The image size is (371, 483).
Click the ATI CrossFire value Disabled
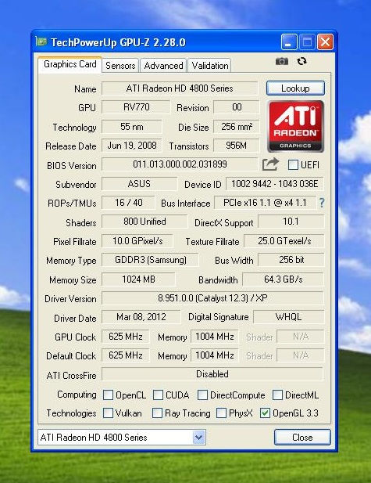(x=212, y=374)
